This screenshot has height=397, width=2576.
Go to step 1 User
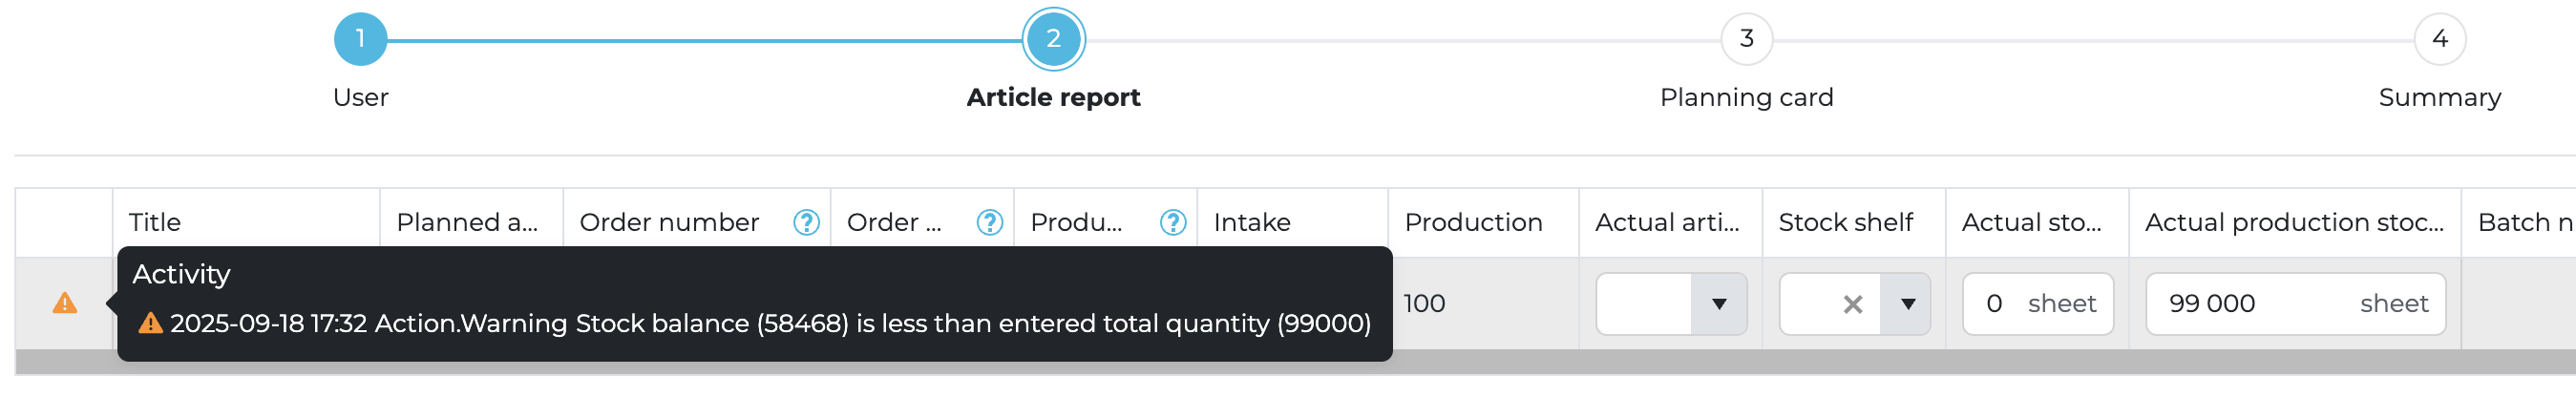(x=360, y=40)
